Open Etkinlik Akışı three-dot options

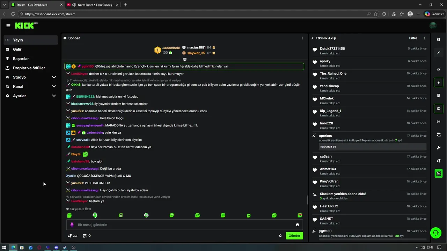click(x=425, y=38)
